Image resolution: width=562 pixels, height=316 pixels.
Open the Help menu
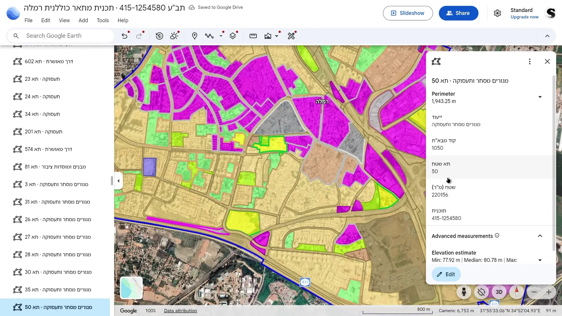123,20
